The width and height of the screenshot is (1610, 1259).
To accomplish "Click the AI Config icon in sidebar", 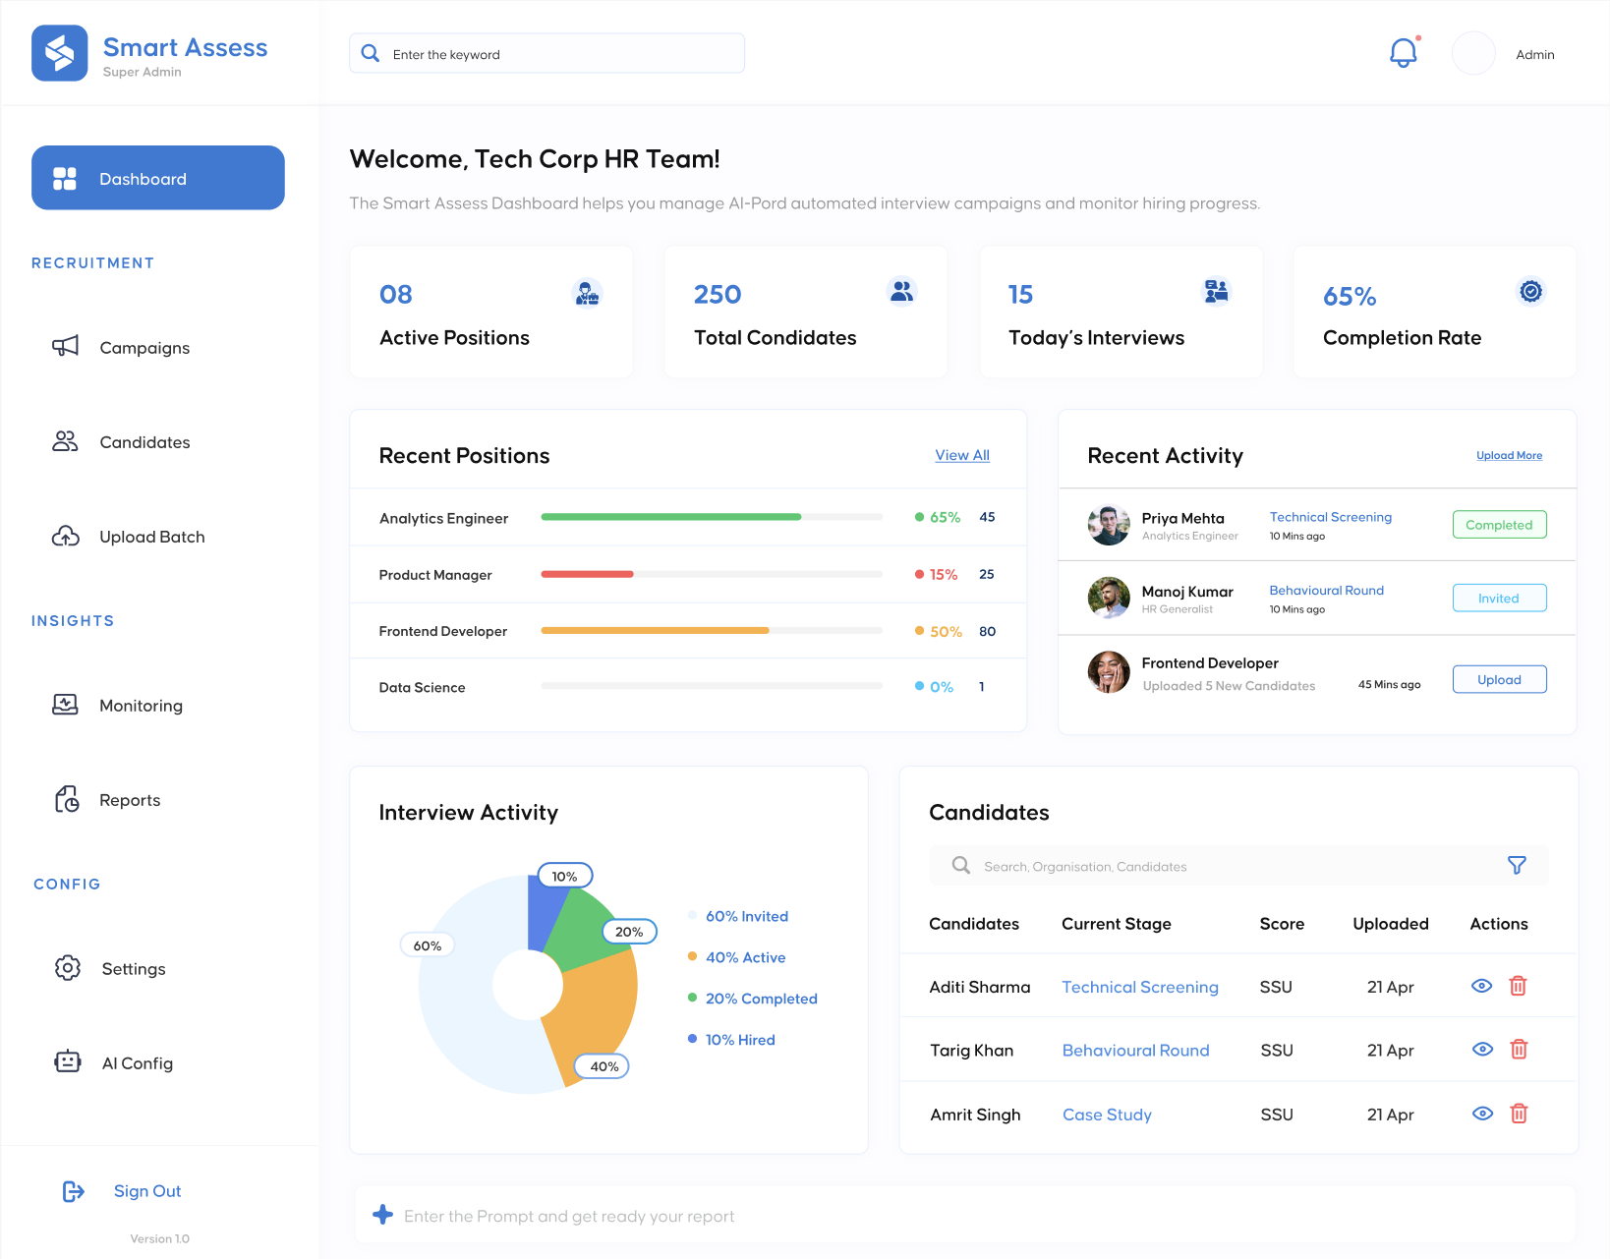I will [x=67, y=1062].
